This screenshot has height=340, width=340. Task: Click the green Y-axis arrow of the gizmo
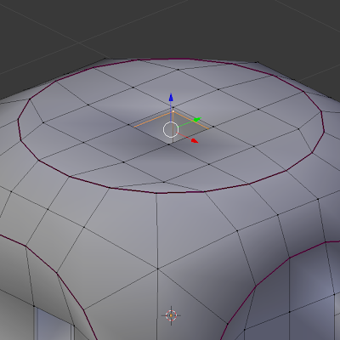pyautogui.click(x=197, y=120)
